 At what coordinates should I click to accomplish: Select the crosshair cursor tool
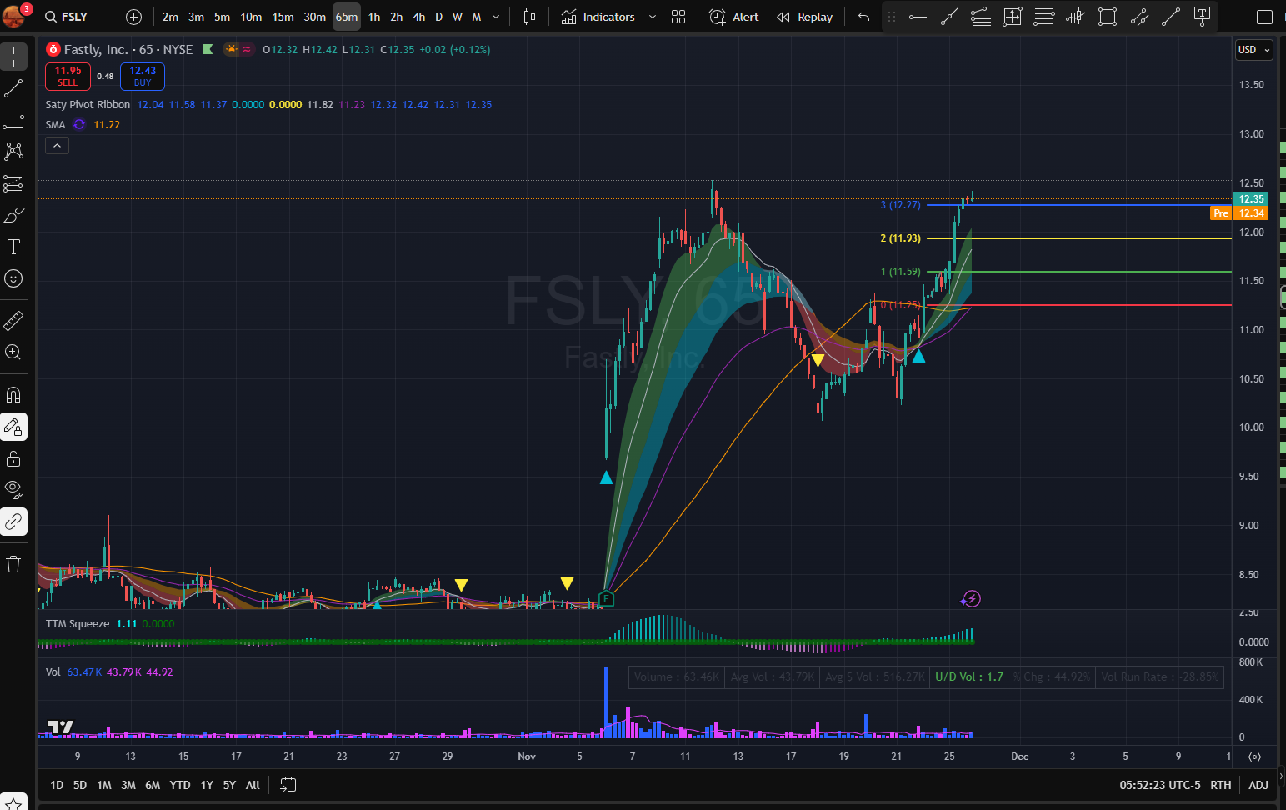pos(14,57)
